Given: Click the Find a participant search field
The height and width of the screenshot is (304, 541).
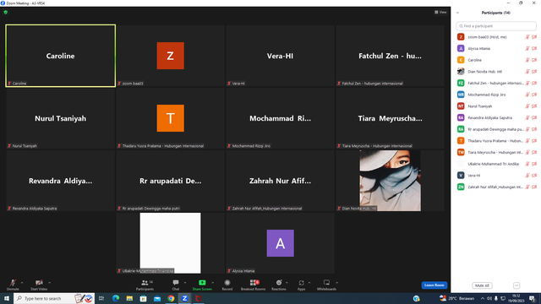Looking at the screenshot, I should pyautogui.click(x=496, y=26).
